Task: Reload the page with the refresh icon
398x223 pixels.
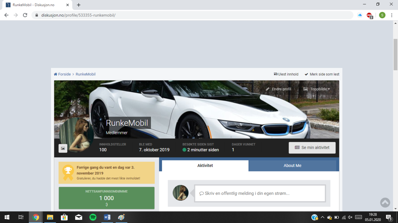Action: pyautogui.click(x=25, y=15)
